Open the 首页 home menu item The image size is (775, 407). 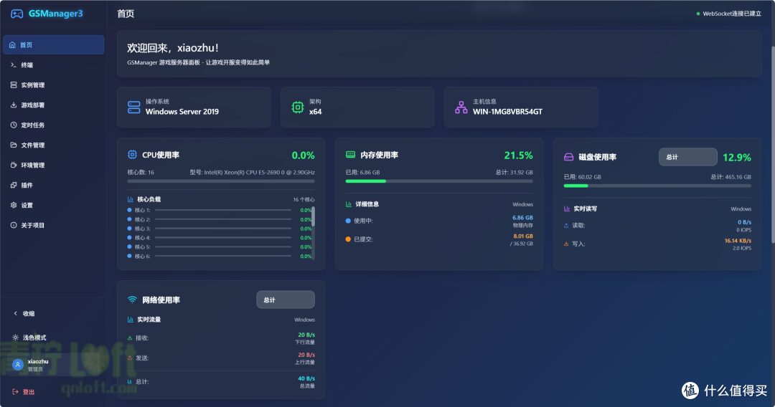pos(53,45)
